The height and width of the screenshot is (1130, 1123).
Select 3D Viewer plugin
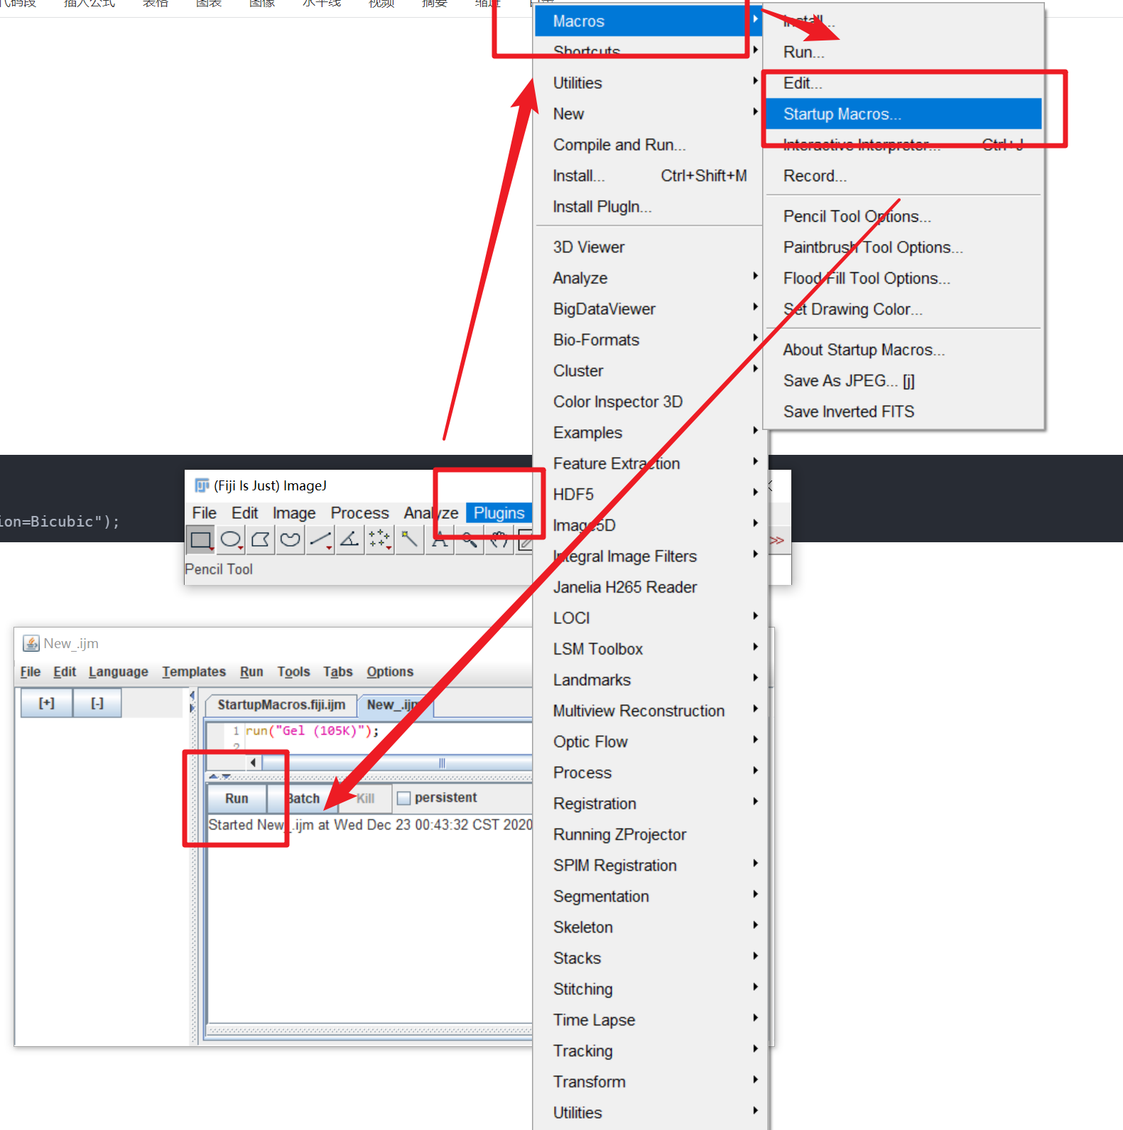649,247
